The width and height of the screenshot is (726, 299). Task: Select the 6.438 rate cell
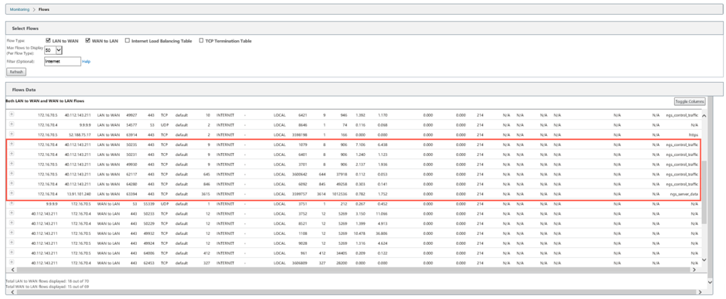point(382,144)
